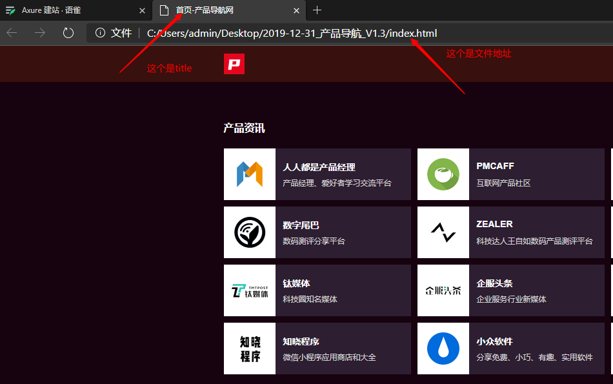Click the Axure 建站 tab favicon
Viewport: 613px width, 384px height.
click(10, 10)
